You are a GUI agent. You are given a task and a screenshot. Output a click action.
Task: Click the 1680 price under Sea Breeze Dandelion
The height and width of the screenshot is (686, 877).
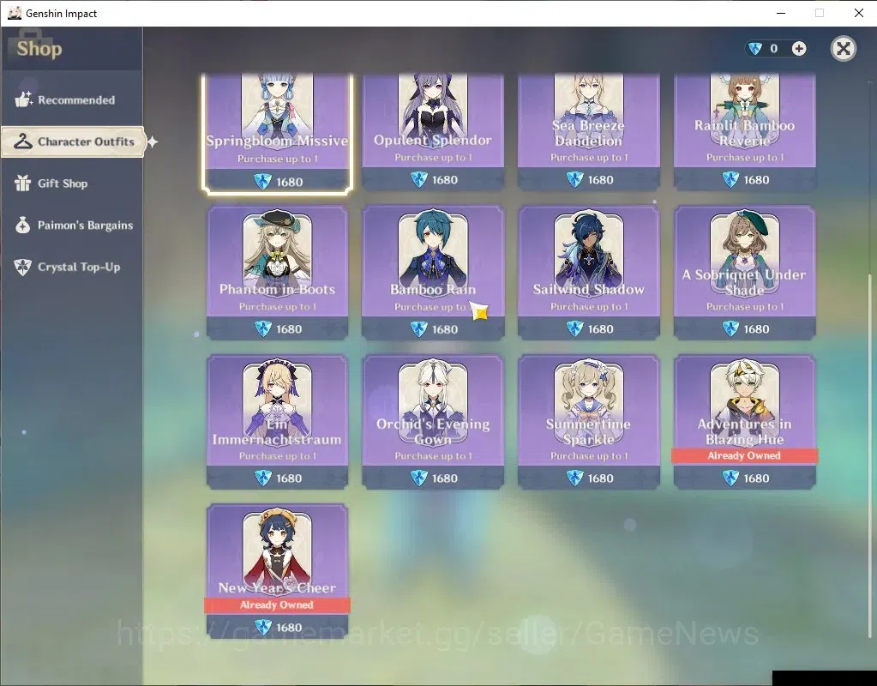(601, 179)
